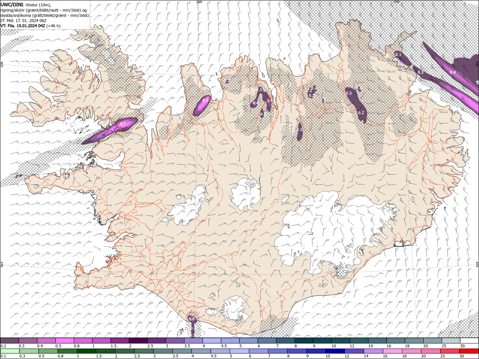The image size is (479, 359).
Task: Pick the lower legend swatch labeled 2.5
Action: [x=143, y=351]
